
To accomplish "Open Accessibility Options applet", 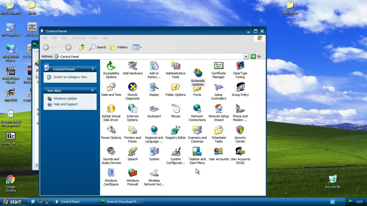I will pos(111,70).
